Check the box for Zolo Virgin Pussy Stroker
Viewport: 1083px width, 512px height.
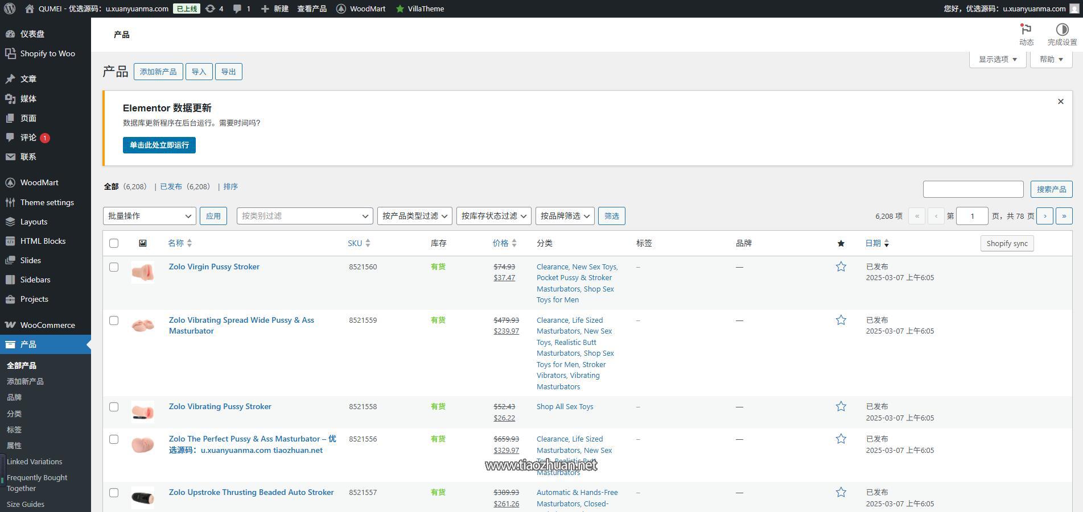[x=114, y=267]
